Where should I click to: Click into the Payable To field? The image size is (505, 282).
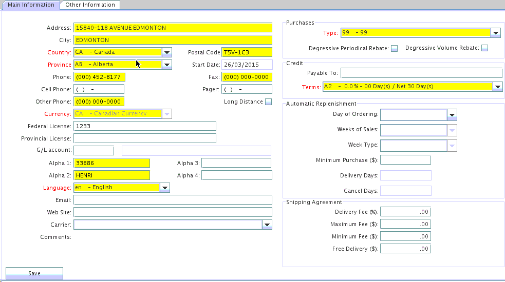421,73
